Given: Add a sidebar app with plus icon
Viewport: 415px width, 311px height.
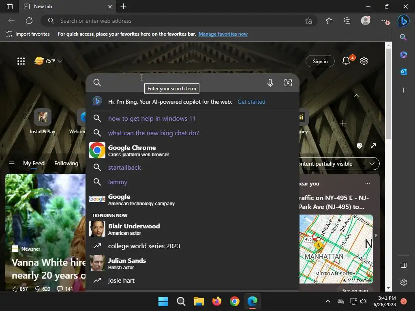Looking at the screenshot, I should (x=403, y=90).
